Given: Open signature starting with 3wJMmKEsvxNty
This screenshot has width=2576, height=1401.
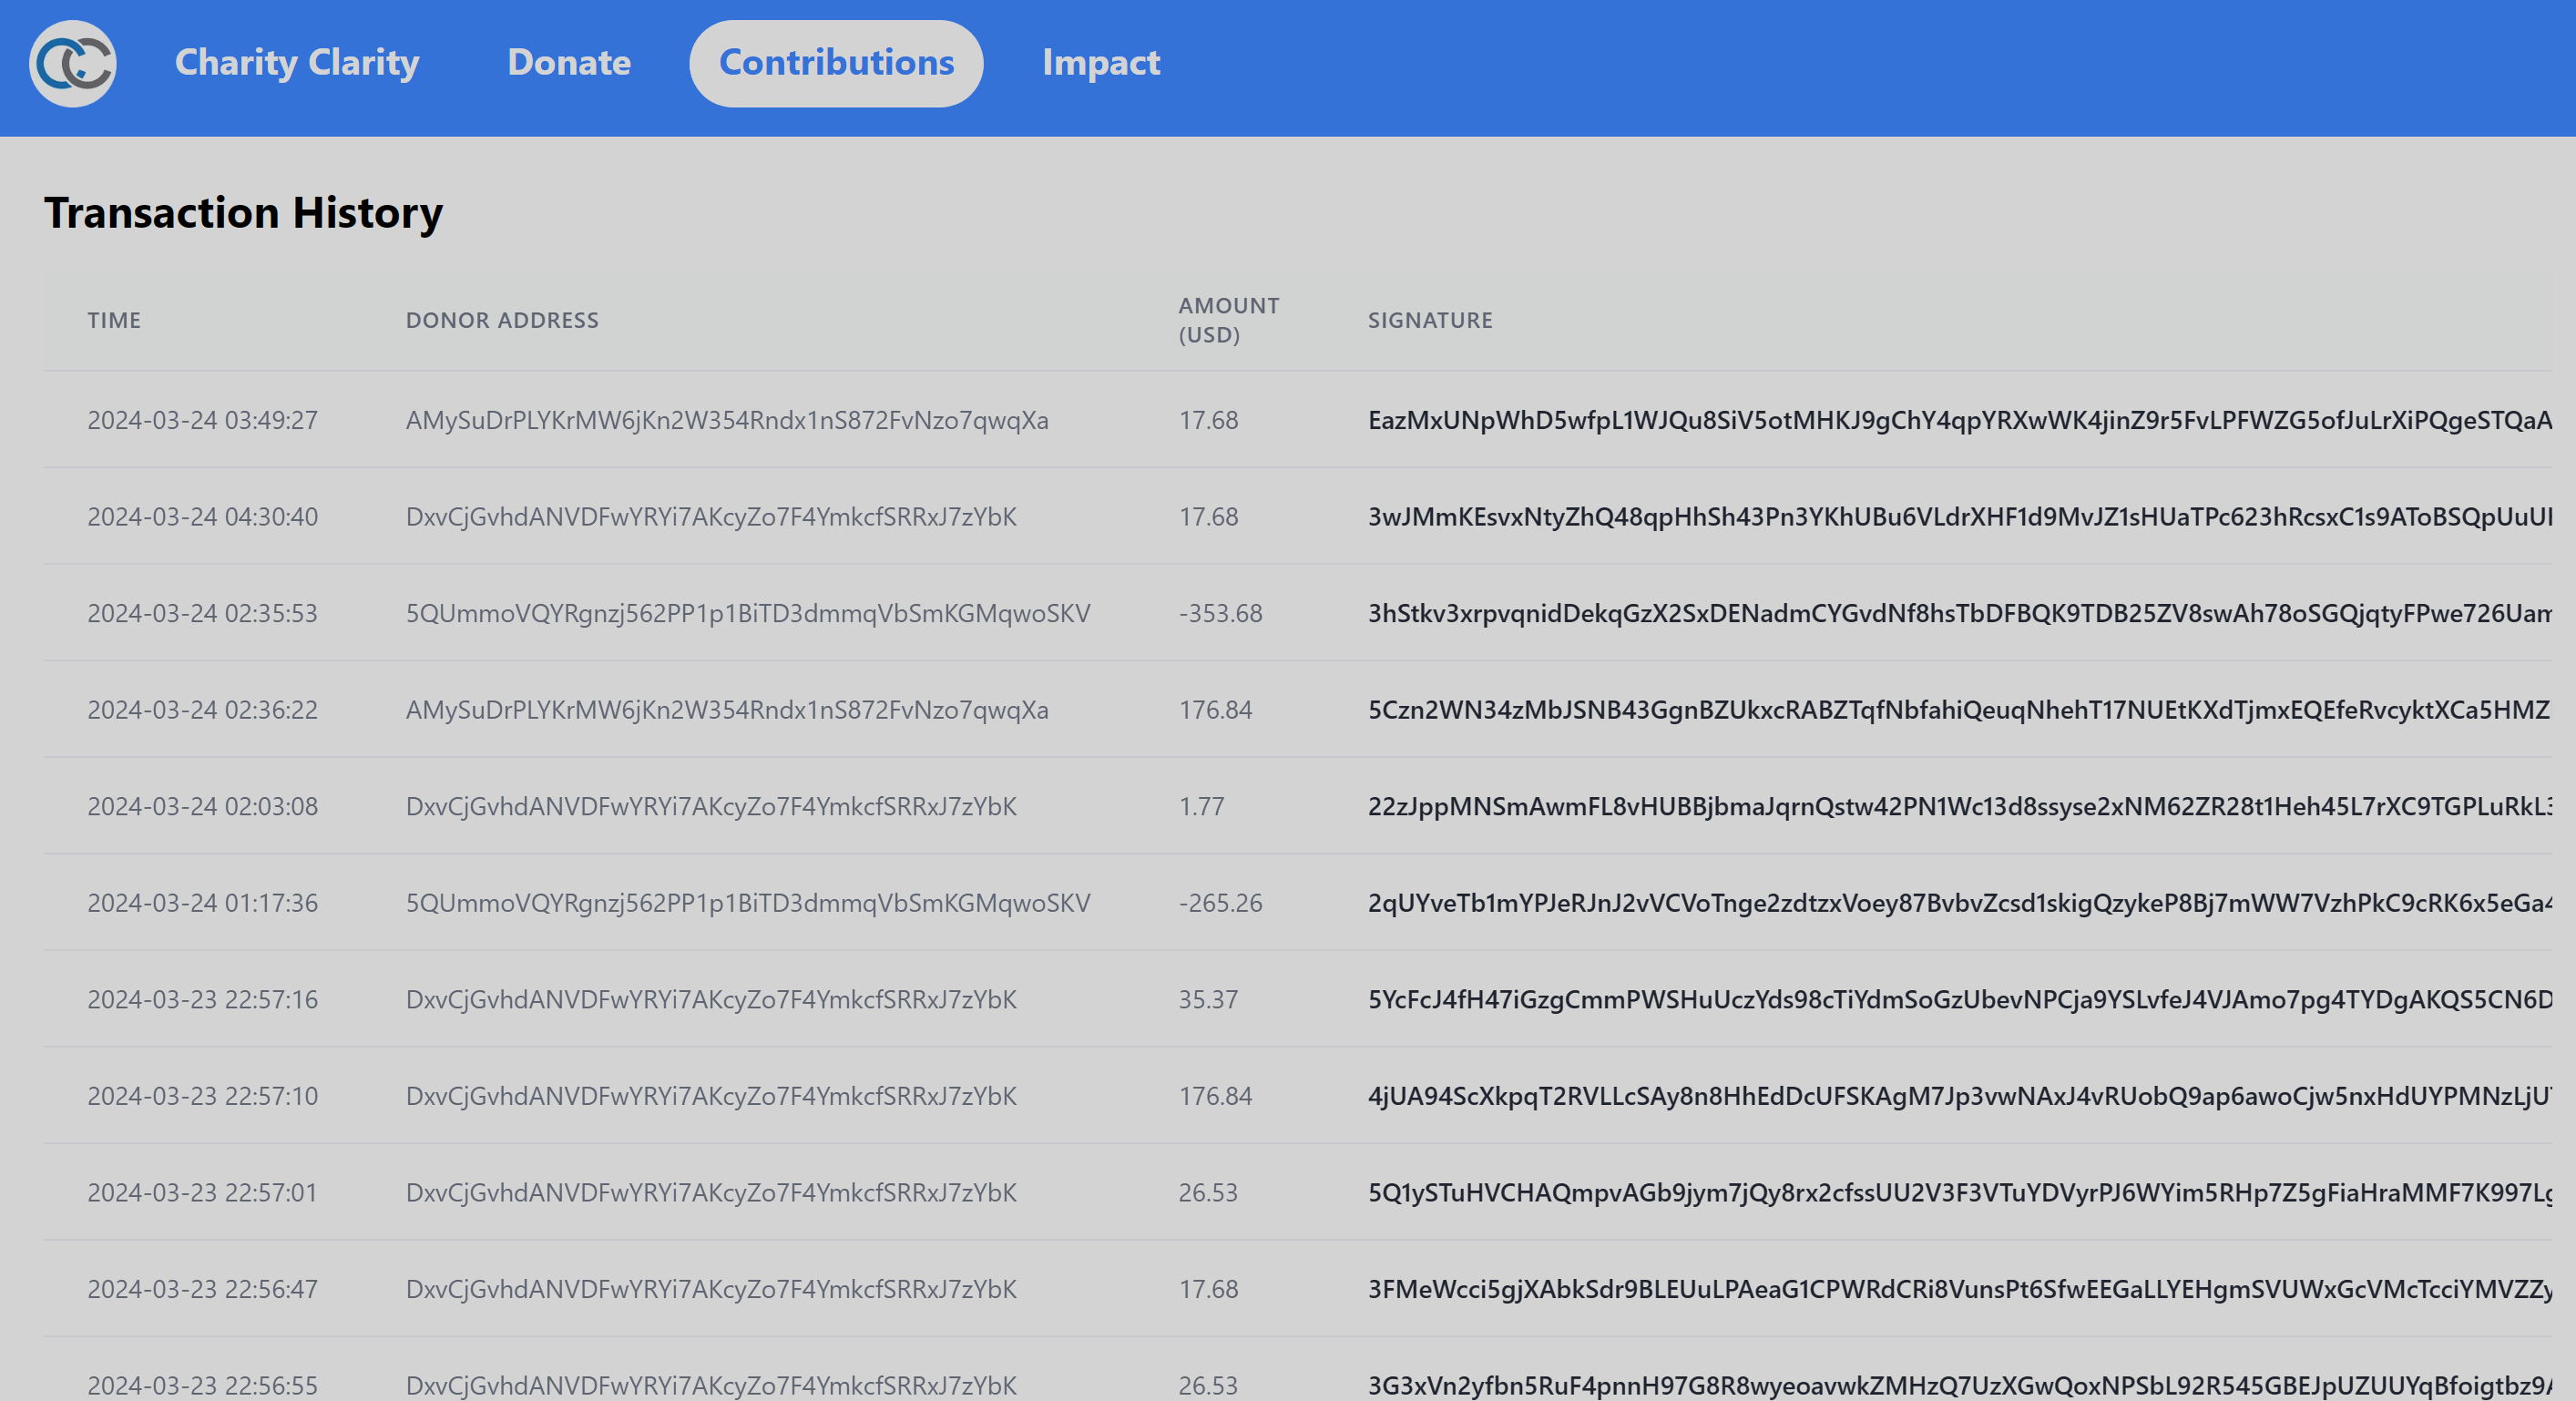Looking at the screenshot, I should [x=1958, y=517].
